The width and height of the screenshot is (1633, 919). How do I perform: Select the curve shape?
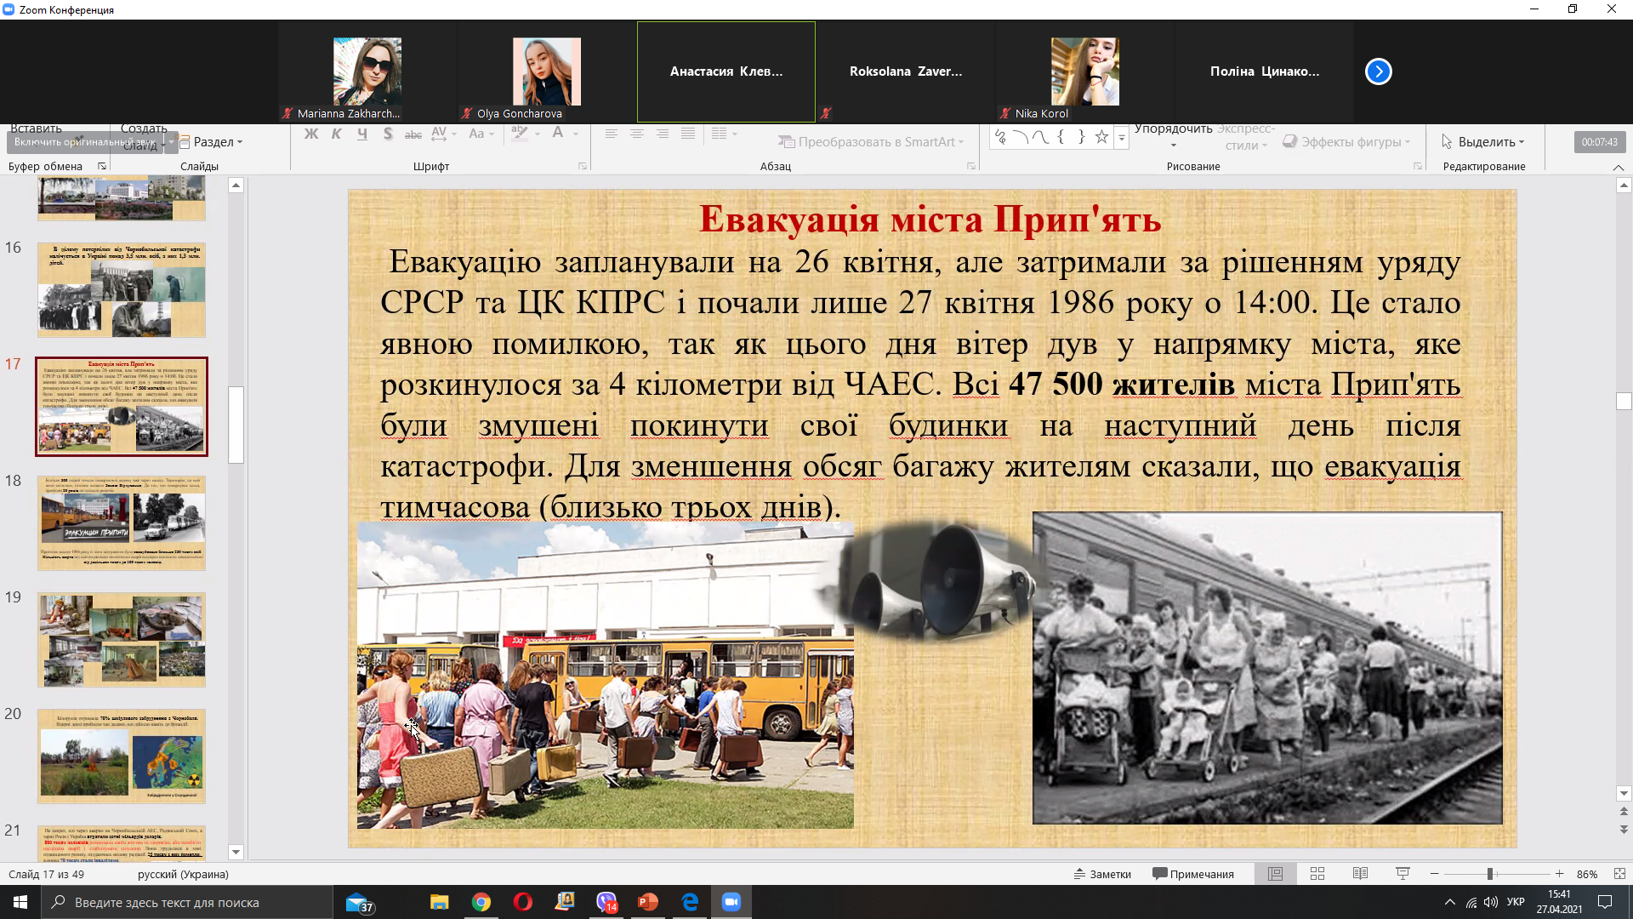(x=1040, y=136)
